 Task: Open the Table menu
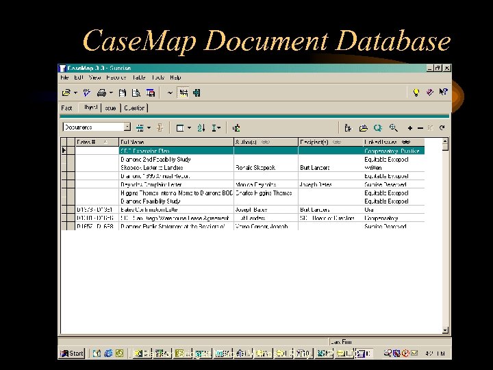point(138,77)
